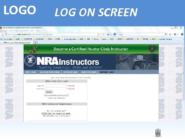185x139 pixels.
Task: Click the browser back button
Action: pos(2,34)
